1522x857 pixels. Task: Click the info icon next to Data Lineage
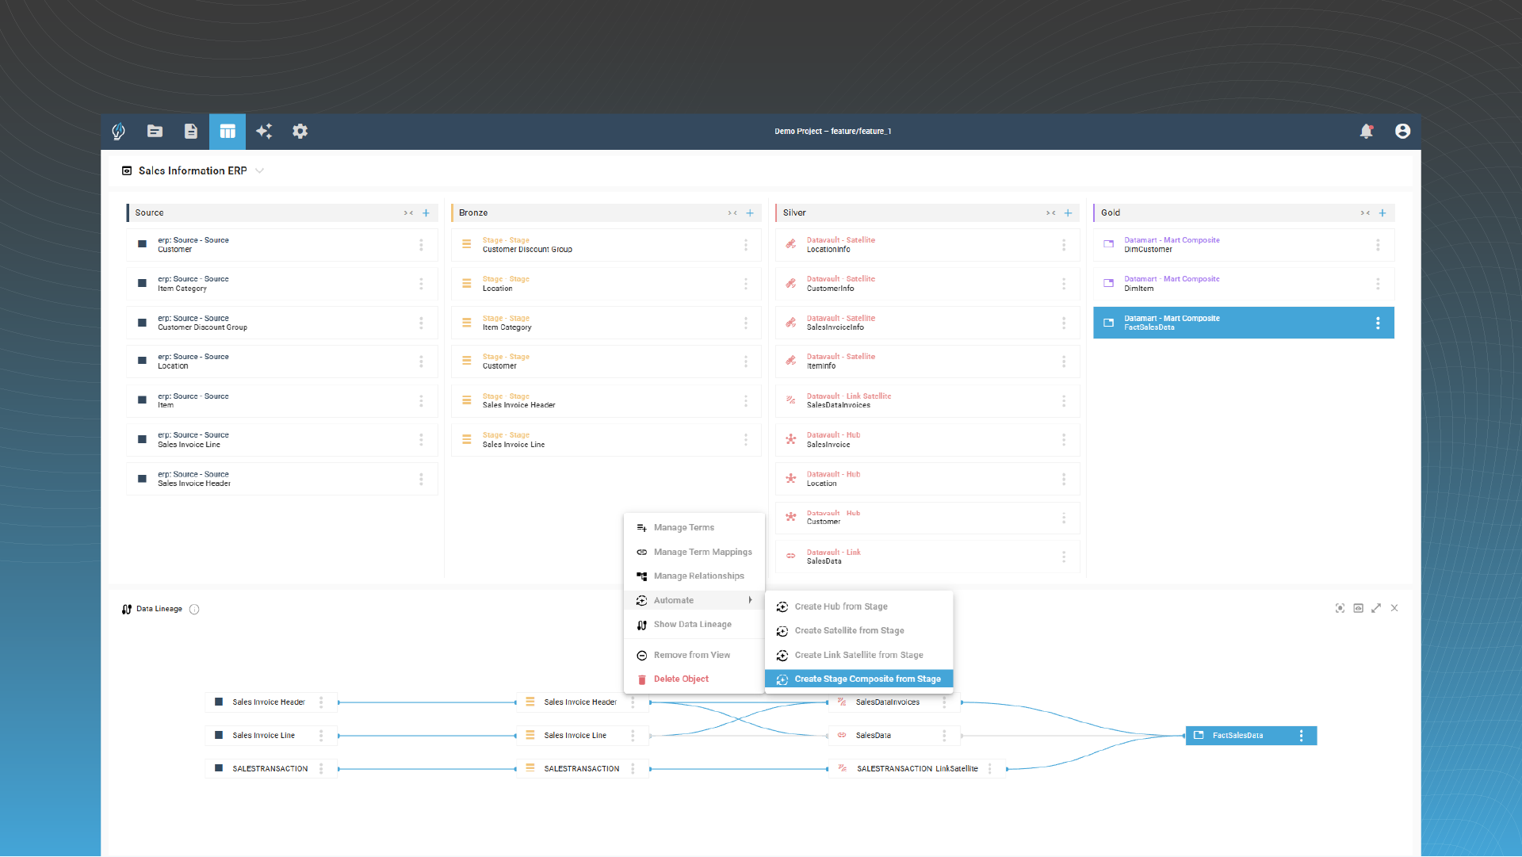[x=194, y=609]
